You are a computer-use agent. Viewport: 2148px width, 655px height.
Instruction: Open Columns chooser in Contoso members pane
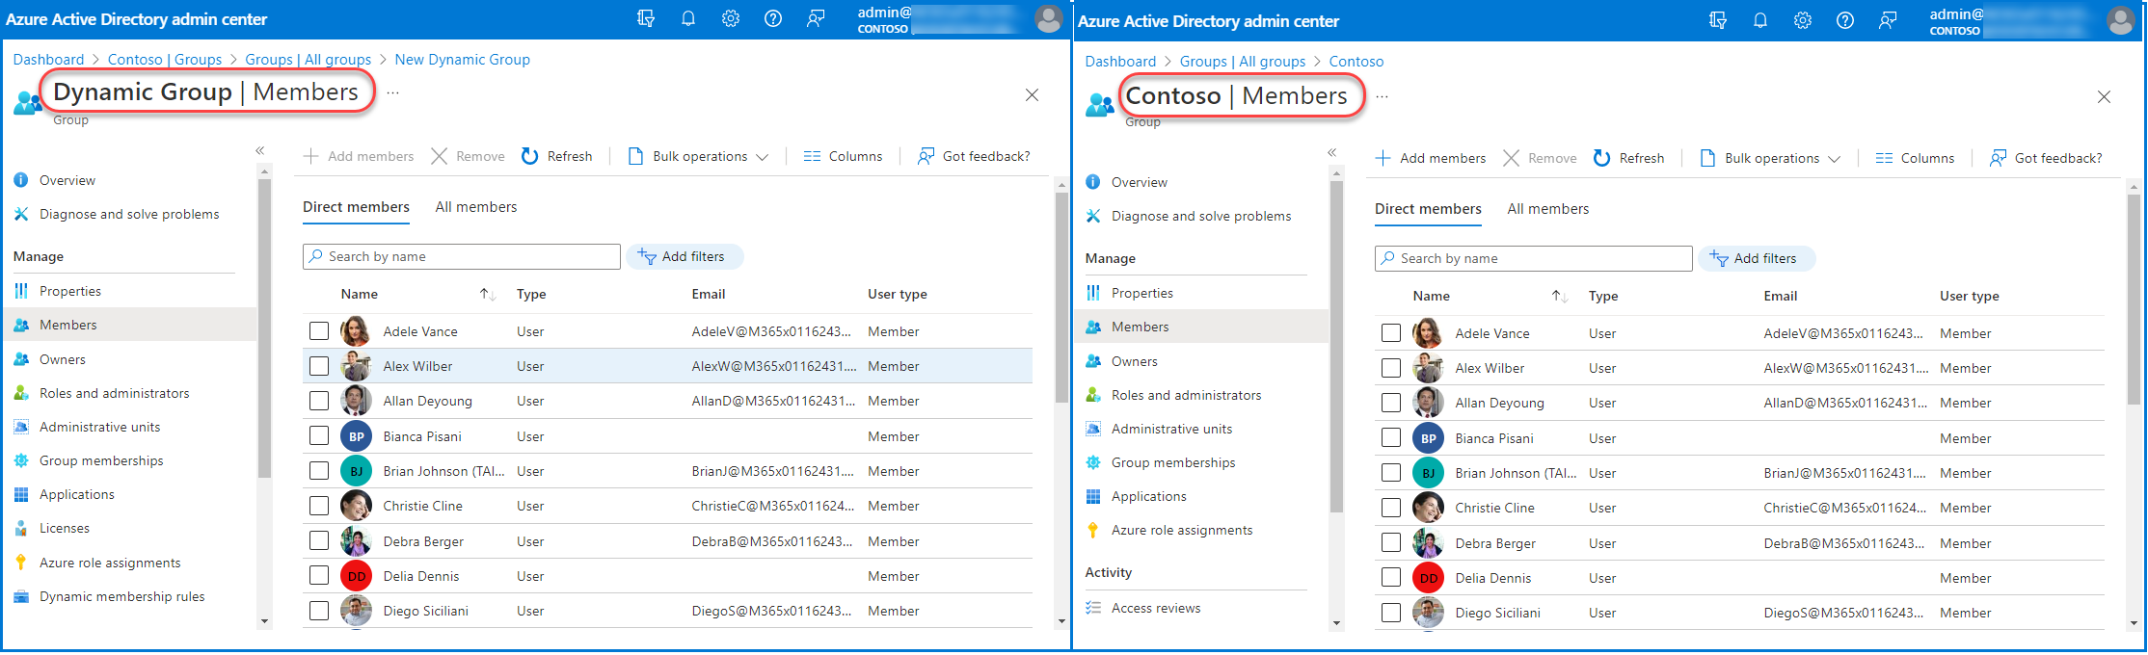pyautogui.click(x=1915, y=158)
